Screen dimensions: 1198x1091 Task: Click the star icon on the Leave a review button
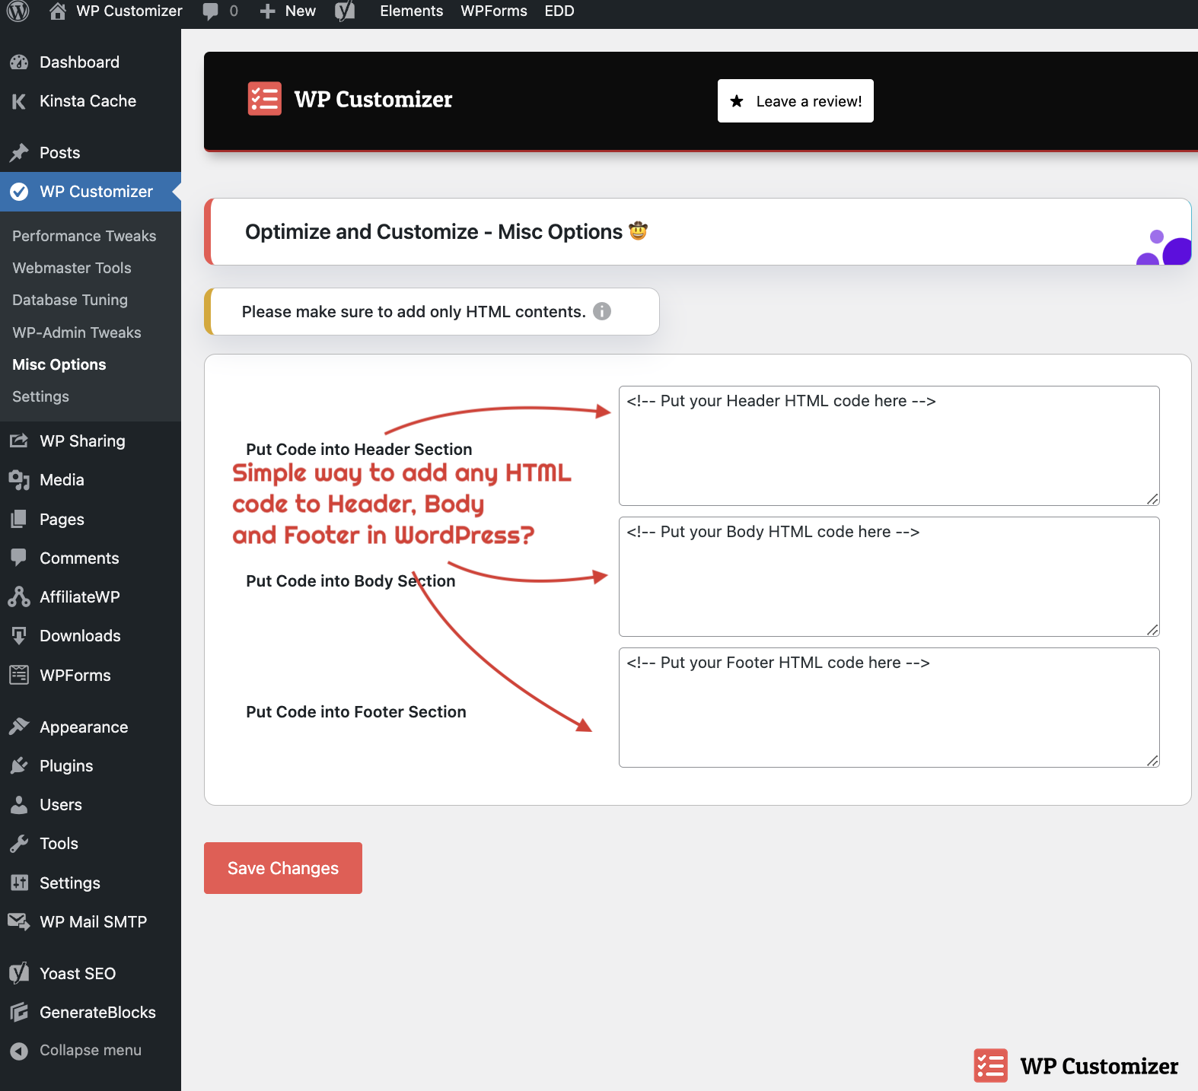pyautogui.click(x=737, y=101)
